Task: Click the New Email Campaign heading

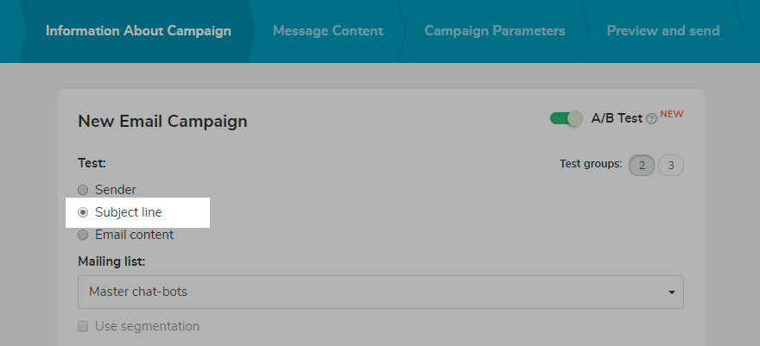Action: click(x=162, y=122)
